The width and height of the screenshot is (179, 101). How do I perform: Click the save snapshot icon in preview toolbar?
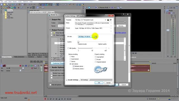tap(121, 8)
